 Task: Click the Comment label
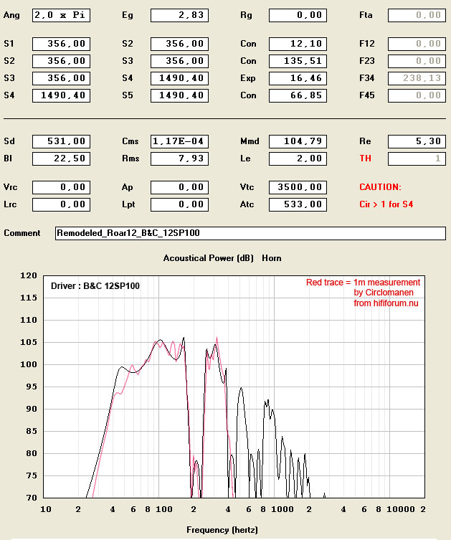point(22,233)
